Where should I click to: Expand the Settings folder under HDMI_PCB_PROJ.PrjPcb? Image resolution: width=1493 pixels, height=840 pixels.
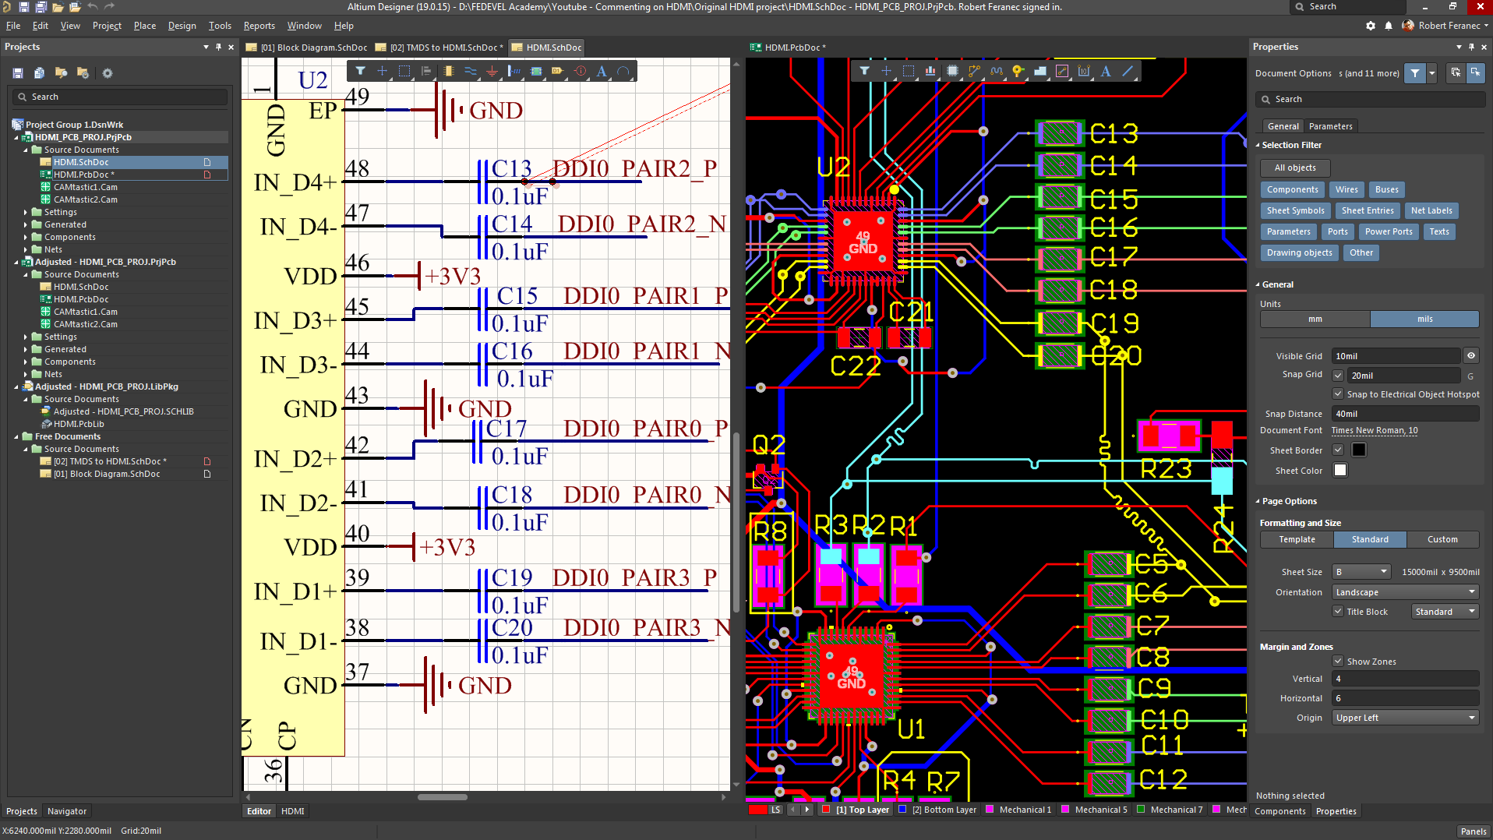[26, 212]
